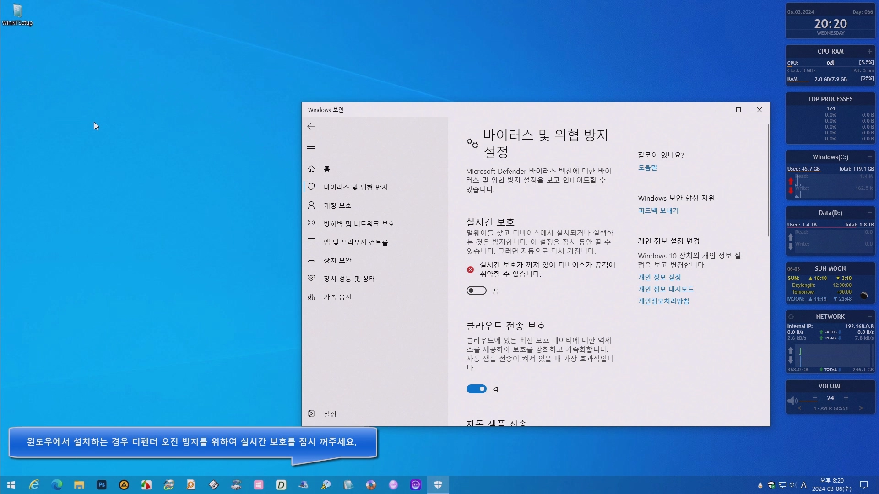Click the 피드백 보내기 link
Screen dimensions: 879x494
[x=658, y=210]
